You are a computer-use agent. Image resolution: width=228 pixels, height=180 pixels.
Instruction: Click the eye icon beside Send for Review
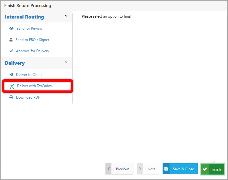[x=12, y=29]
